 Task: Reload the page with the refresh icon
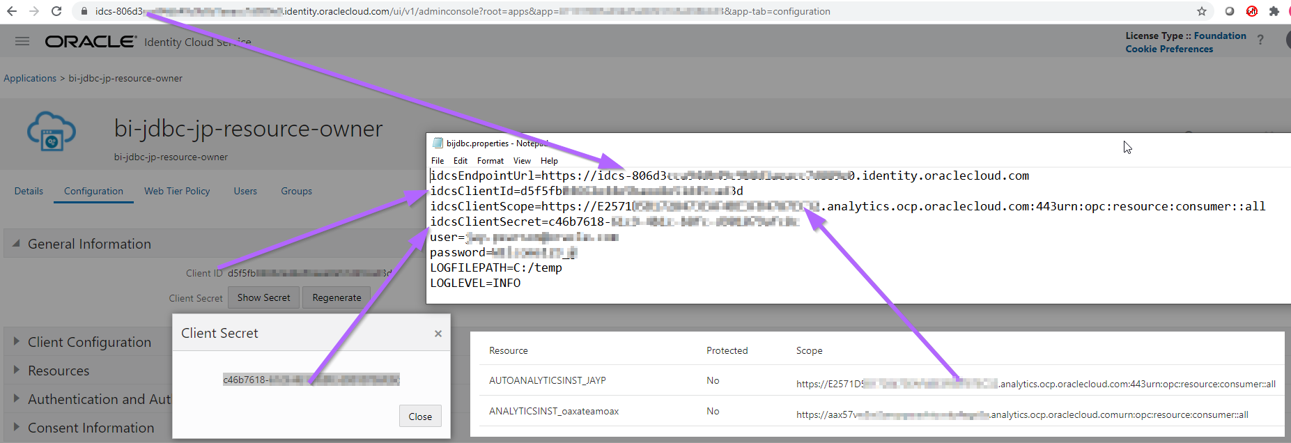56,11
